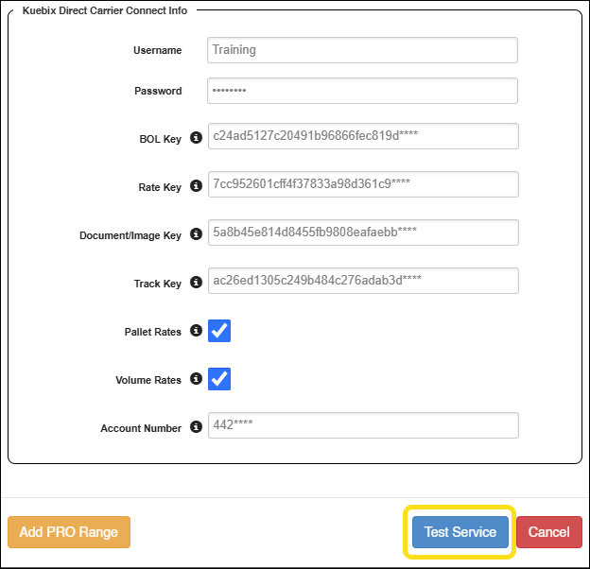Focus the Username field containing Training
Screen dimensions: 590x569
(362, 50)
